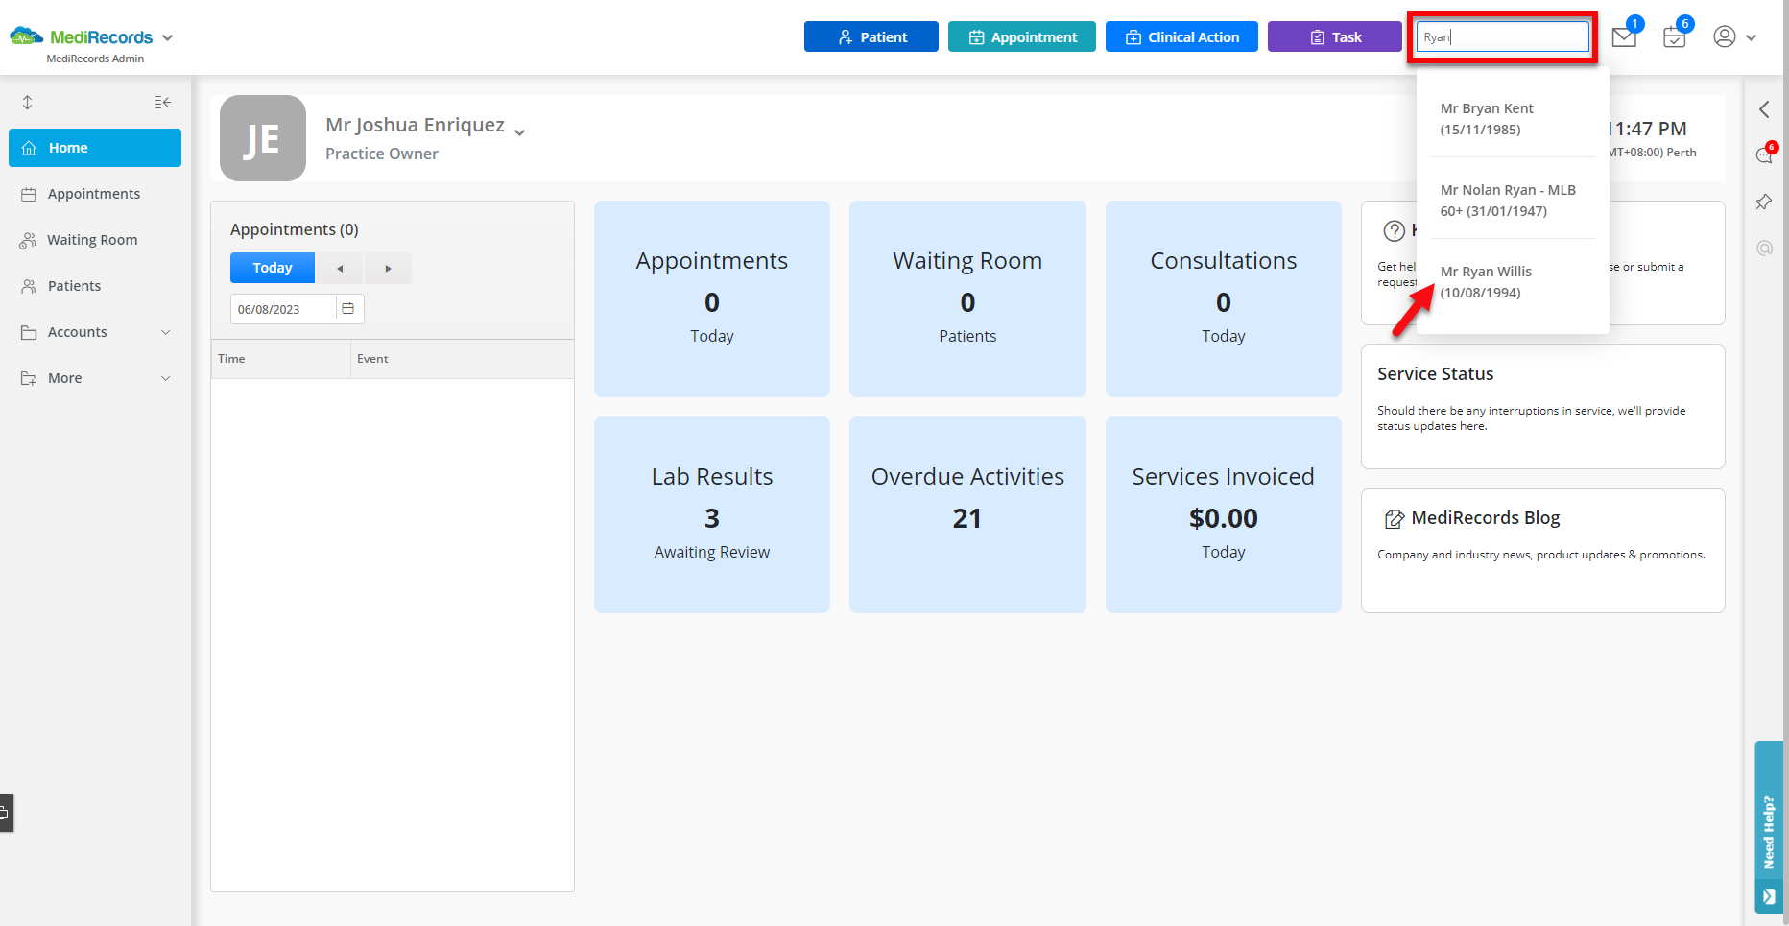The width and height of the screenshot is (1789, 926).
Task: Create a new patient with the Patient button
Action: 871,36
